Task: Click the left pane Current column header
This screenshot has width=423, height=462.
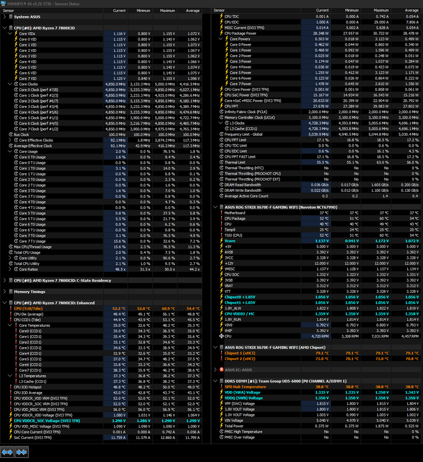Action: tap(115, 10)
